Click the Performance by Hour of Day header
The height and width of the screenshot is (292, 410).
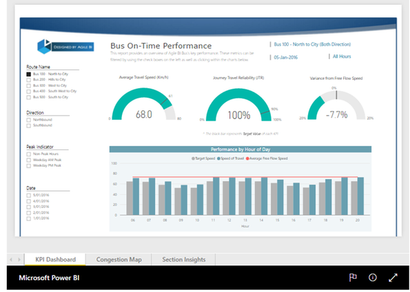240,149
